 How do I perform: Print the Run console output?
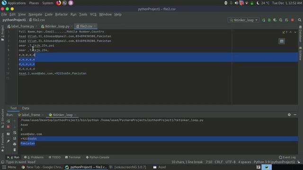coord(15,144)
